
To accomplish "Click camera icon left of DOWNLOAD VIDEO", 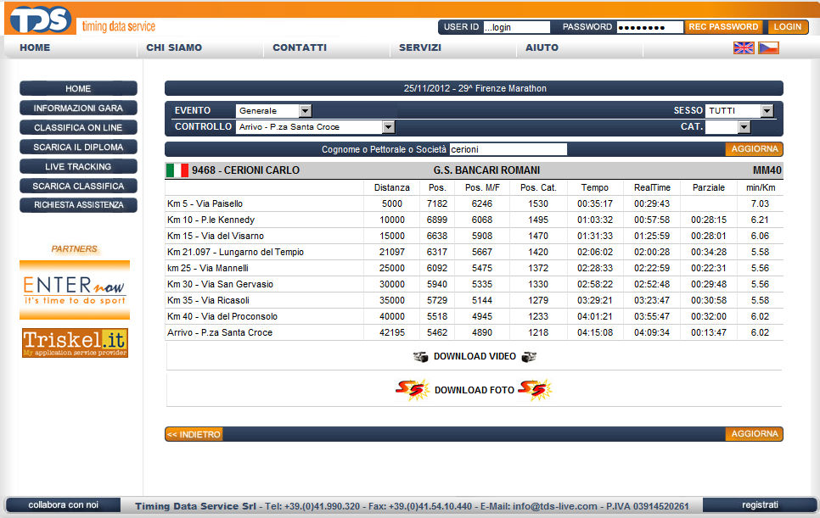I will [421, 357].
